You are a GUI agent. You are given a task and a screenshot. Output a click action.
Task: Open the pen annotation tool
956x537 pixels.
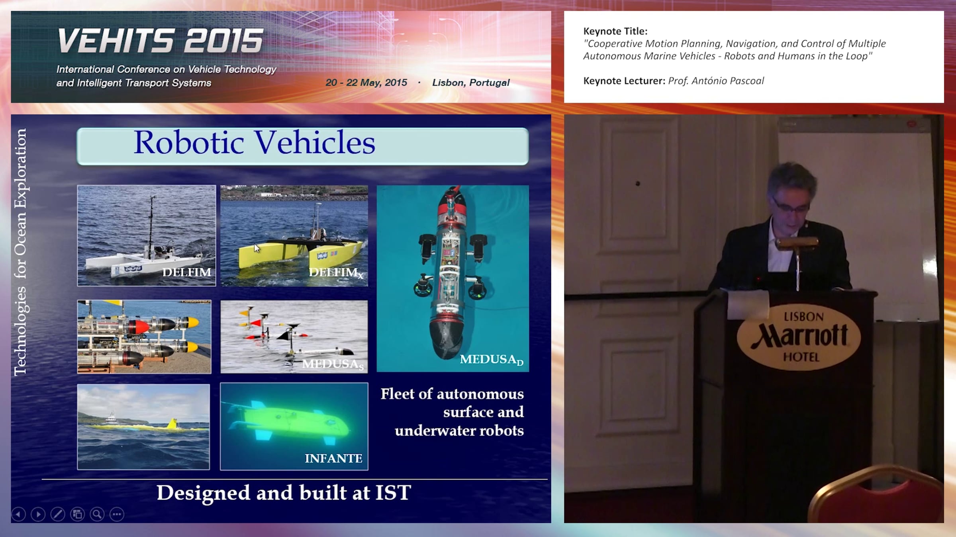coord(58,514)
